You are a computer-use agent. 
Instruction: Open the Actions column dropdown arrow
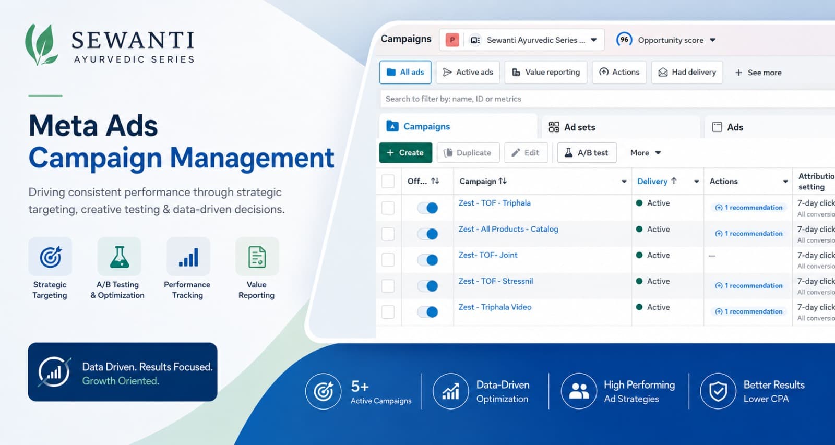coord(785,182)
